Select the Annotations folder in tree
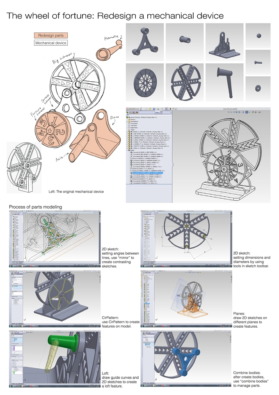 tap(134, 122)
